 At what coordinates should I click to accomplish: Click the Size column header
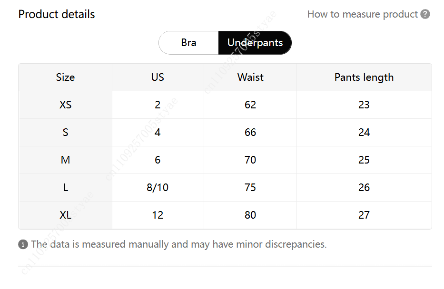tap(65, 77)
